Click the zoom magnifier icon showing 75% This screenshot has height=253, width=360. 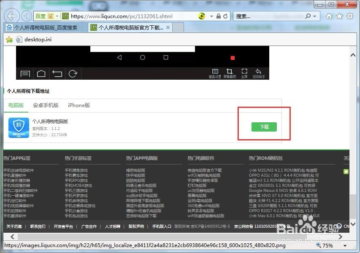[318, 245]
